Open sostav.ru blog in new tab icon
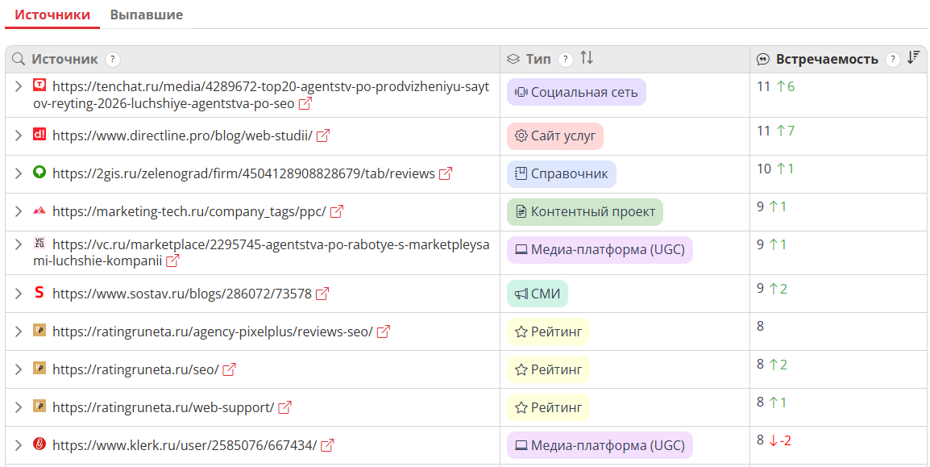This screenshot has height=467, width=930. click(x=322, y=294)
